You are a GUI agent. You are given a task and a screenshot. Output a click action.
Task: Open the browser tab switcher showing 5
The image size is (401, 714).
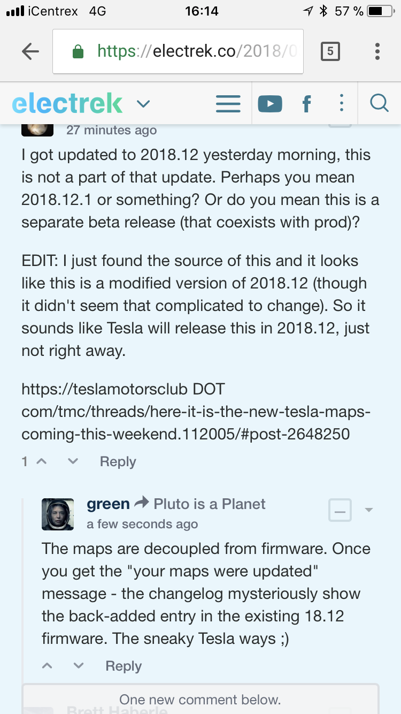click(330, 51)
